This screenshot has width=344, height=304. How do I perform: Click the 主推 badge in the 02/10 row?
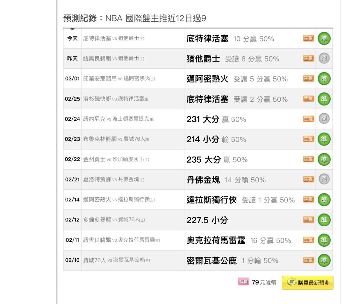click(x=309, y=260)
